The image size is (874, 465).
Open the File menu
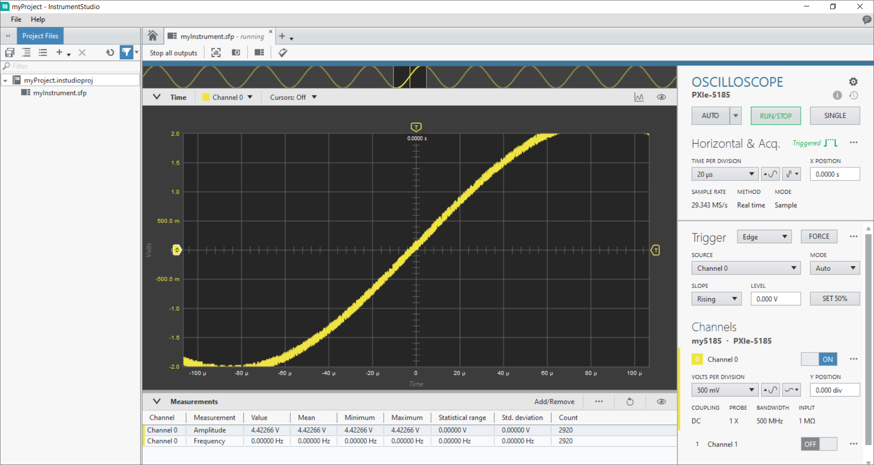tap(16, 20)
